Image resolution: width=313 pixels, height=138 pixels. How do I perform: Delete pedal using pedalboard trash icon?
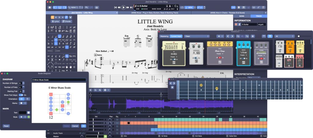pos(252,36)
